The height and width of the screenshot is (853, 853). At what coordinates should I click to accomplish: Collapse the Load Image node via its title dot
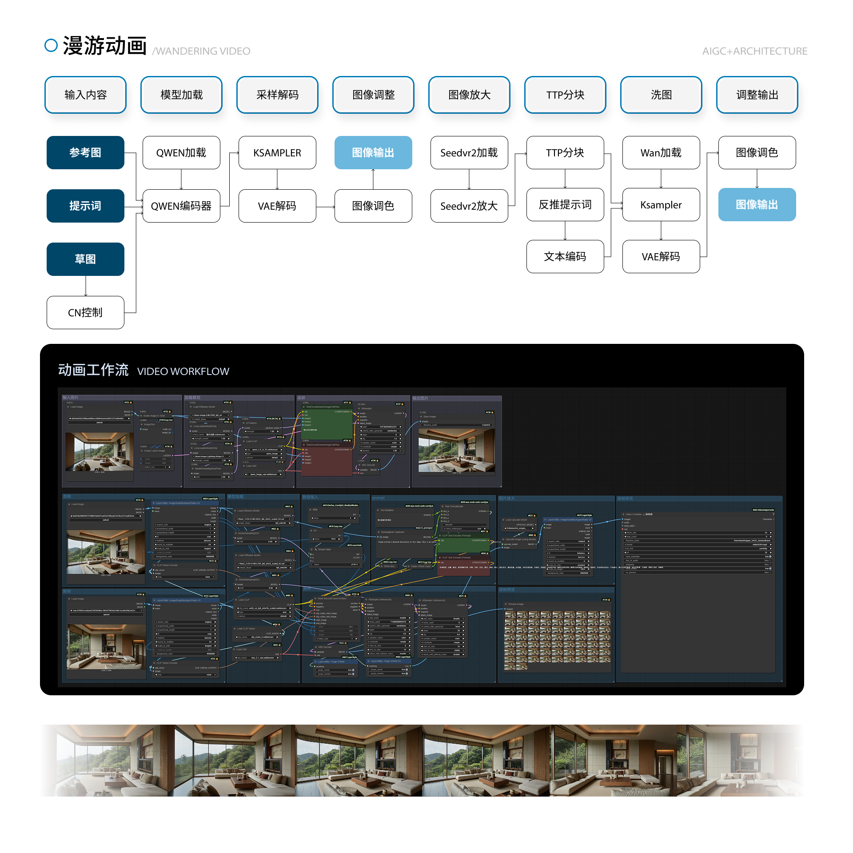(68, 407)
